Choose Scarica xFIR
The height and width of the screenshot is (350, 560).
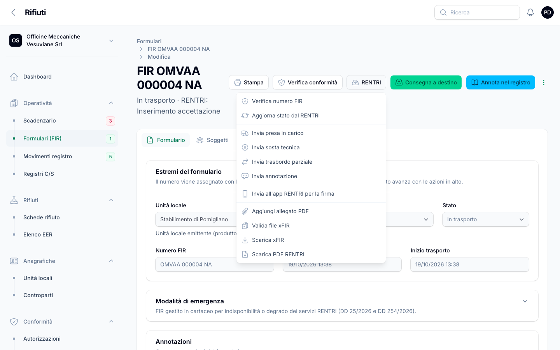click(x=311, y=240)
